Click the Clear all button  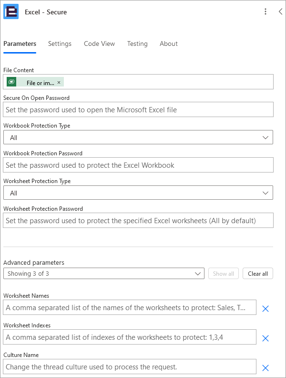pos(257,274)
